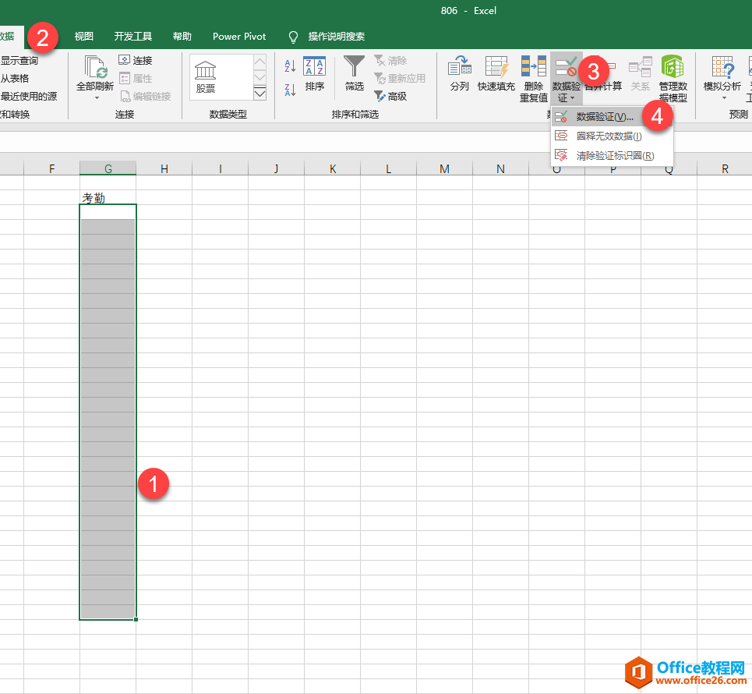Click the Edit Links icon
752x694 pixels.
coord(125,96)
